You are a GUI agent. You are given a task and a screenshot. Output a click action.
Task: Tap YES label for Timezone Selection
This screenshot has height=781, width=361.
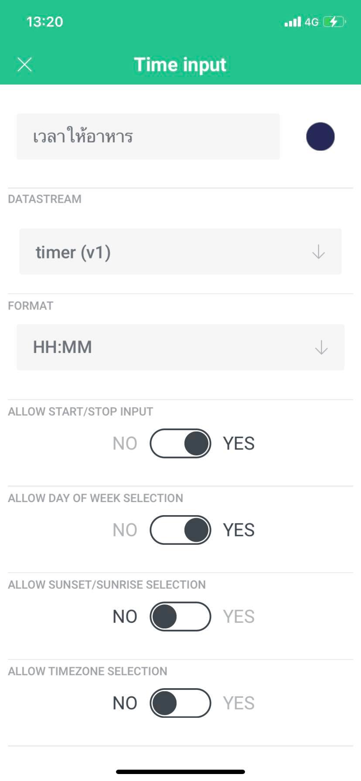coord(239,703)
